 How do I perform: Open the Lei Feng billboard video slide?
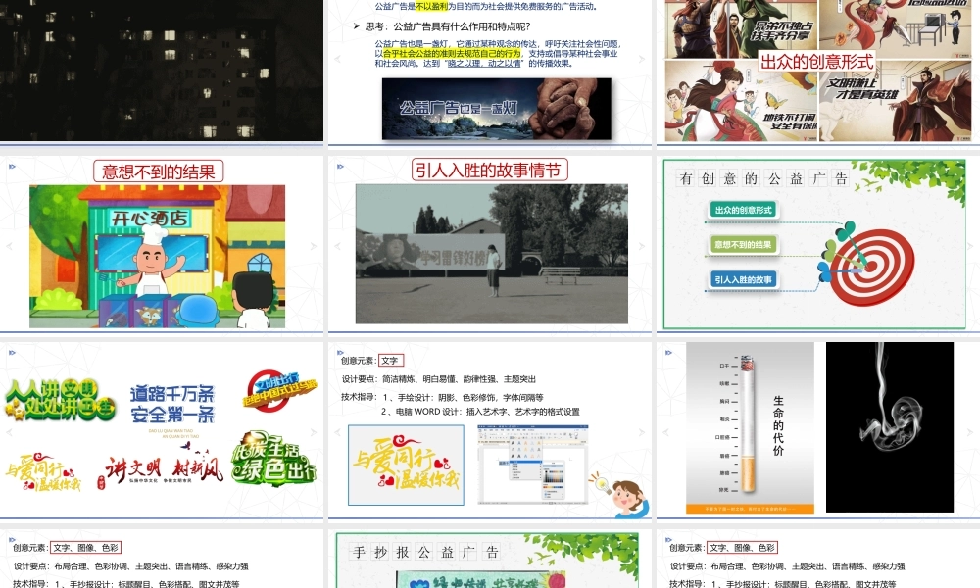pyautogui.click(x=491, y=253)
